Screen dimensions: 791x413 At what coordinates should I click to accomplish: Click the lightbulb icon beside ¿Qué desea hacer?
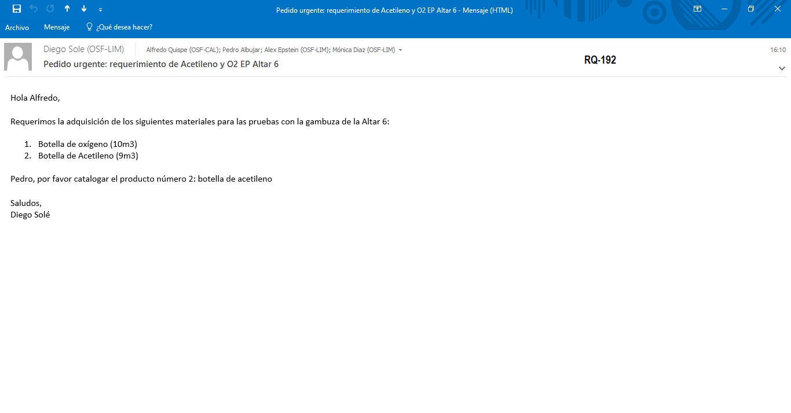coord(89,27)
